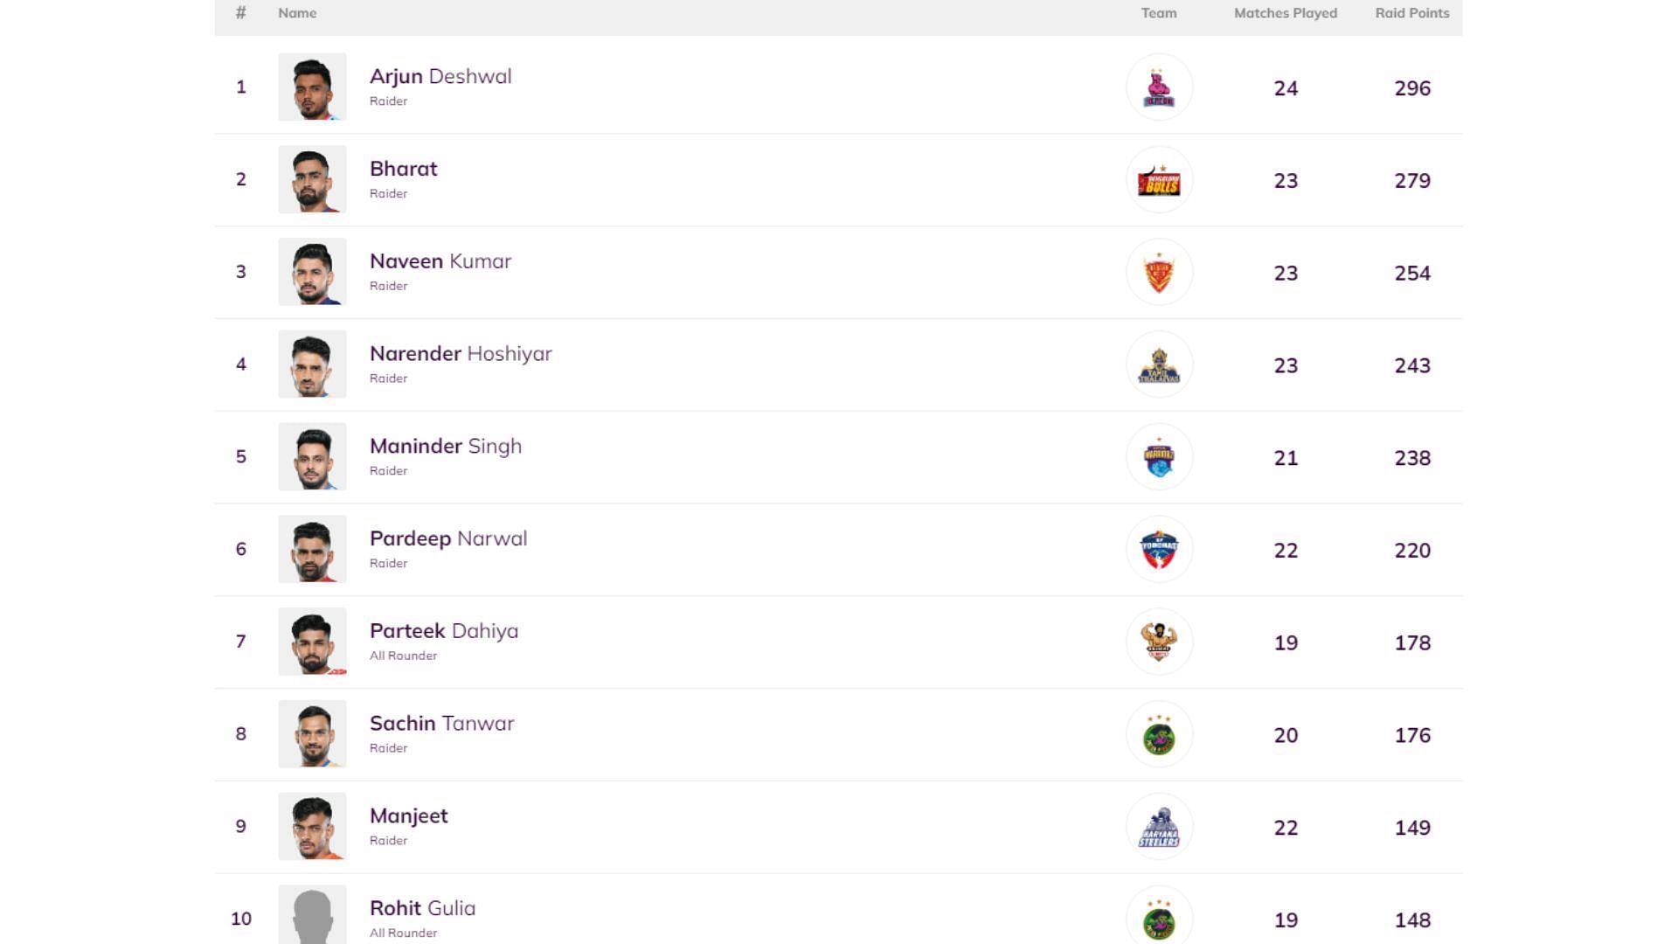Open team logo in Sachin Tanwar's row
Screen dimensions: 1678x944
(1159, 735)
